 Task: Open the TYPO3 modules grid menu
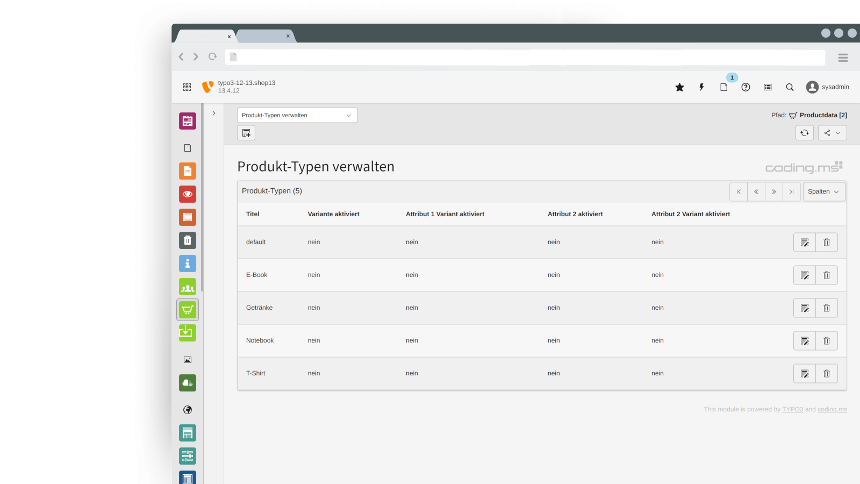pos(187,87)
